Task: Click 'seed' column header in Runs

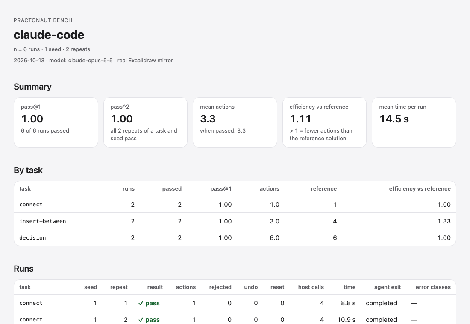Action: click(91, 287)
